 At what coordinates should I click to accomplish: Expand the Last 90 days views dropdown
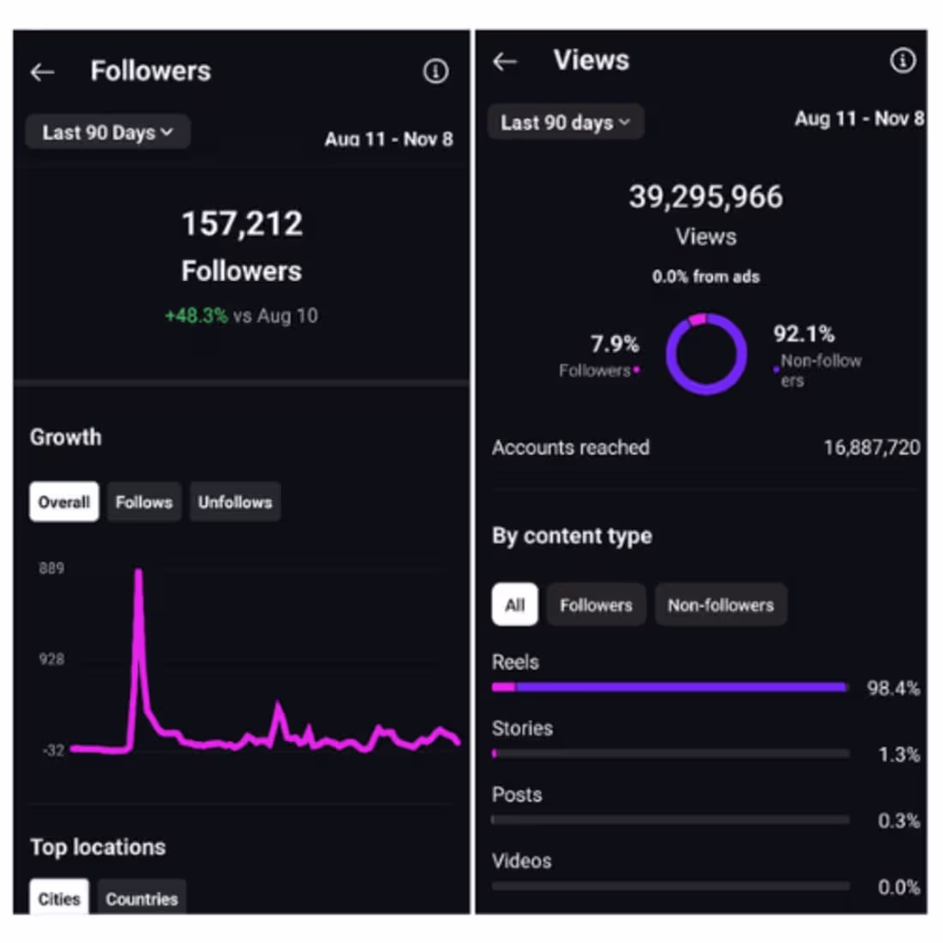[x=565, y=123]
